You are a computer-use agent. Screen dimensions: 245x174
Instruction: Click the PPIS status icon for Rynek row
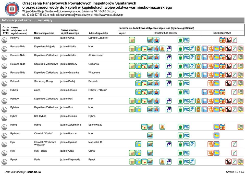(4, 162)
